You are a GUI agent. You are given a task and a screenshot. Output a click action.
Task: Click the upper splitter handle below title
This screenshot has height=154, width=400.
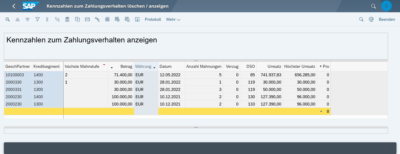pos(196,60)
